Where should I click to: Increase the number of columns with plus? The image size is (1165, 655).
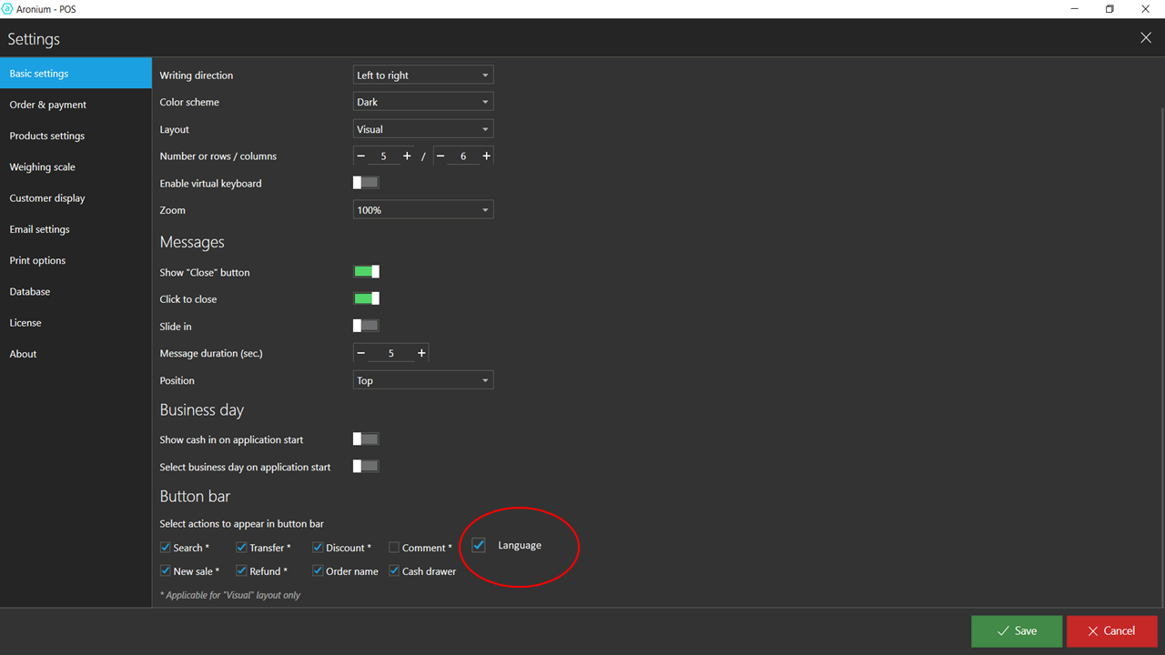click(x=486, y=156)
